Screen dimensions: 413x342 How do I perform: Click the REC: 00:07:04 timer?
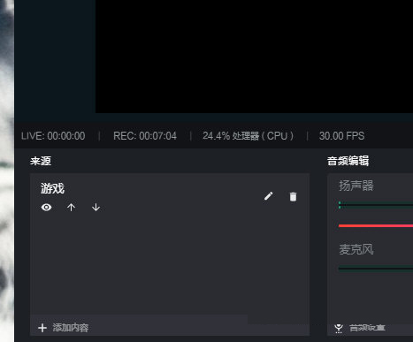(145, 136)
